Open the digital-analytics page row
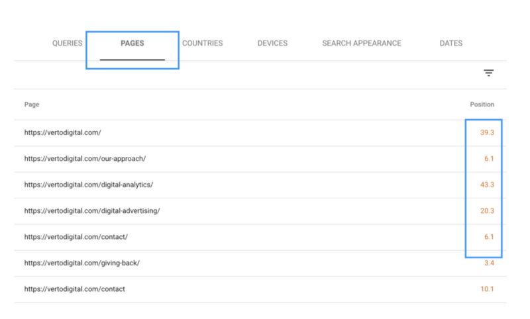The height and width of the screenshot is (319, 530). (260, 185)
